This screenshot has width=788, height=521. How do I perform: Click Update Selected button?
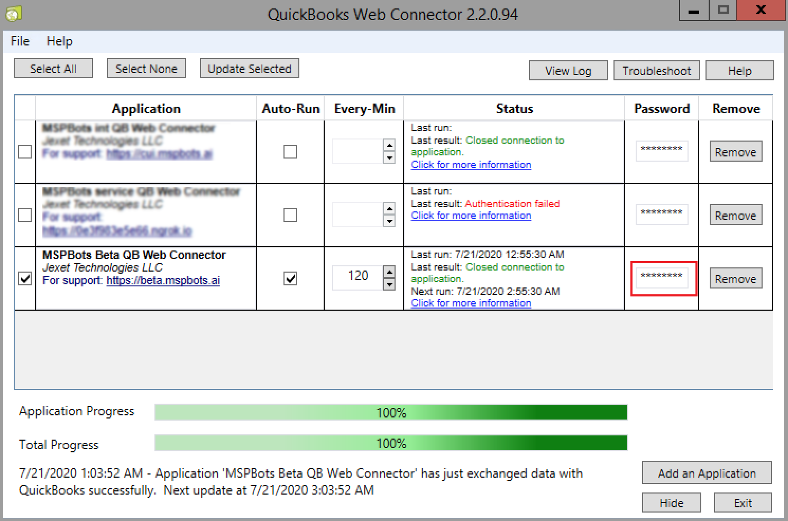click(250, 69)
